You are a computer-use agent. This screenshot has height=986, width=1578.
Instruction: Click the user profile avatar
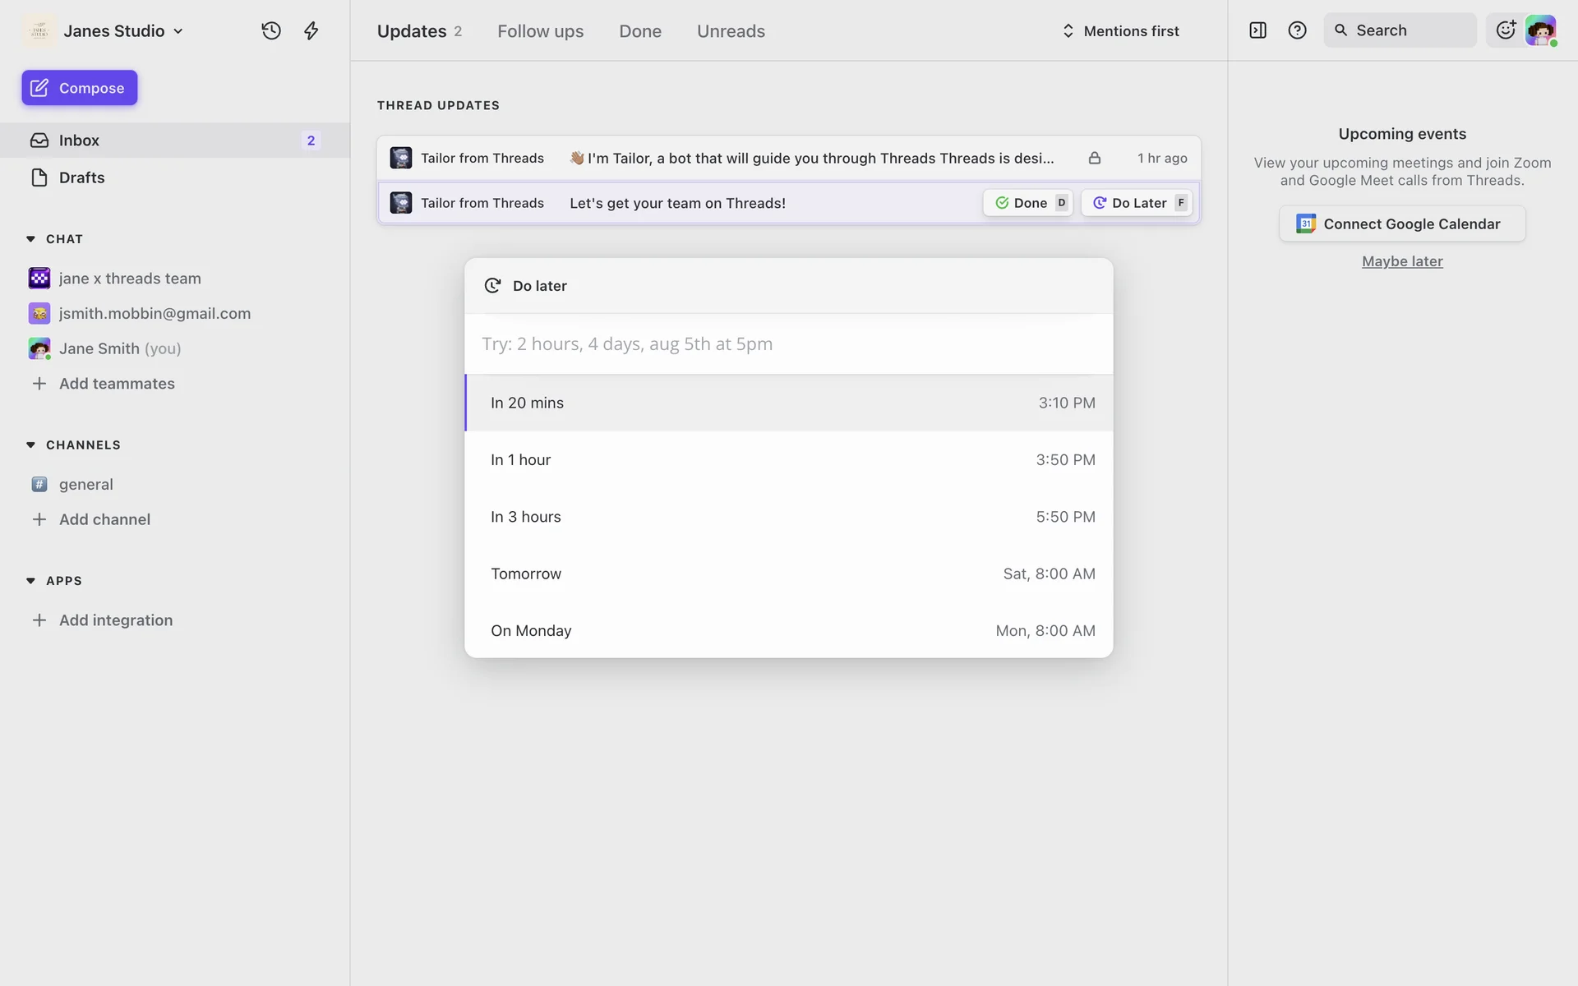(x=1540, y=30)
